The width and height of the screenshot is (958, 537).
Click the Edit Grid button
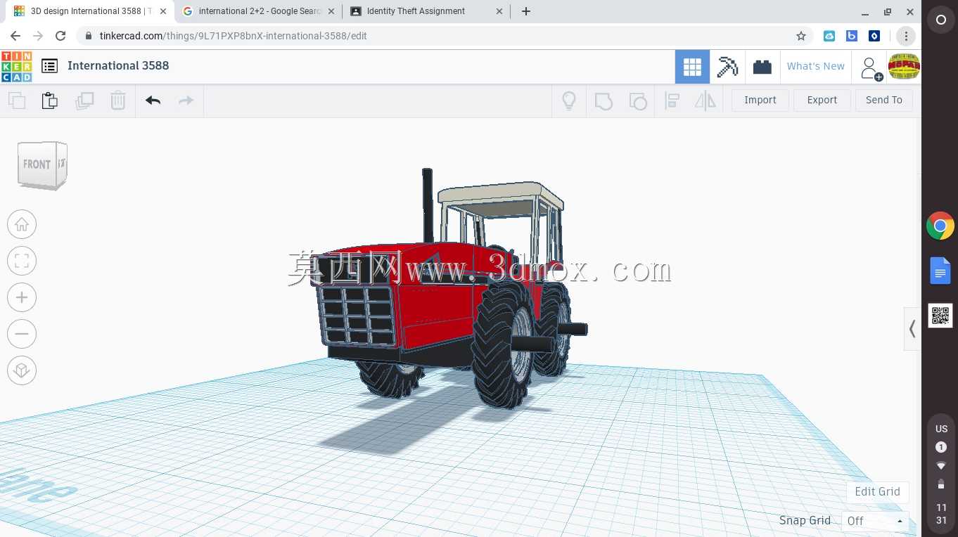[878, 491]
